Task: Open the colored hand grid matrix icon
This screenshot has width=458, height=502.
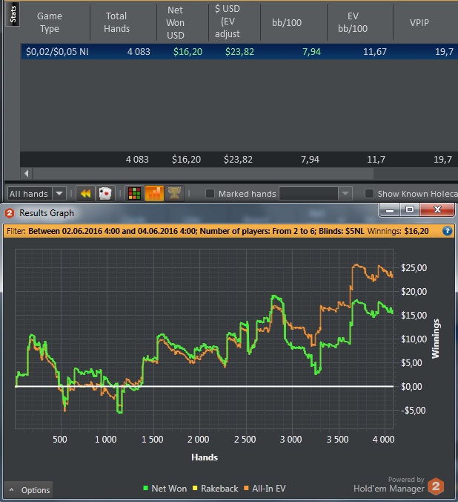Action: tap(134, 194)
